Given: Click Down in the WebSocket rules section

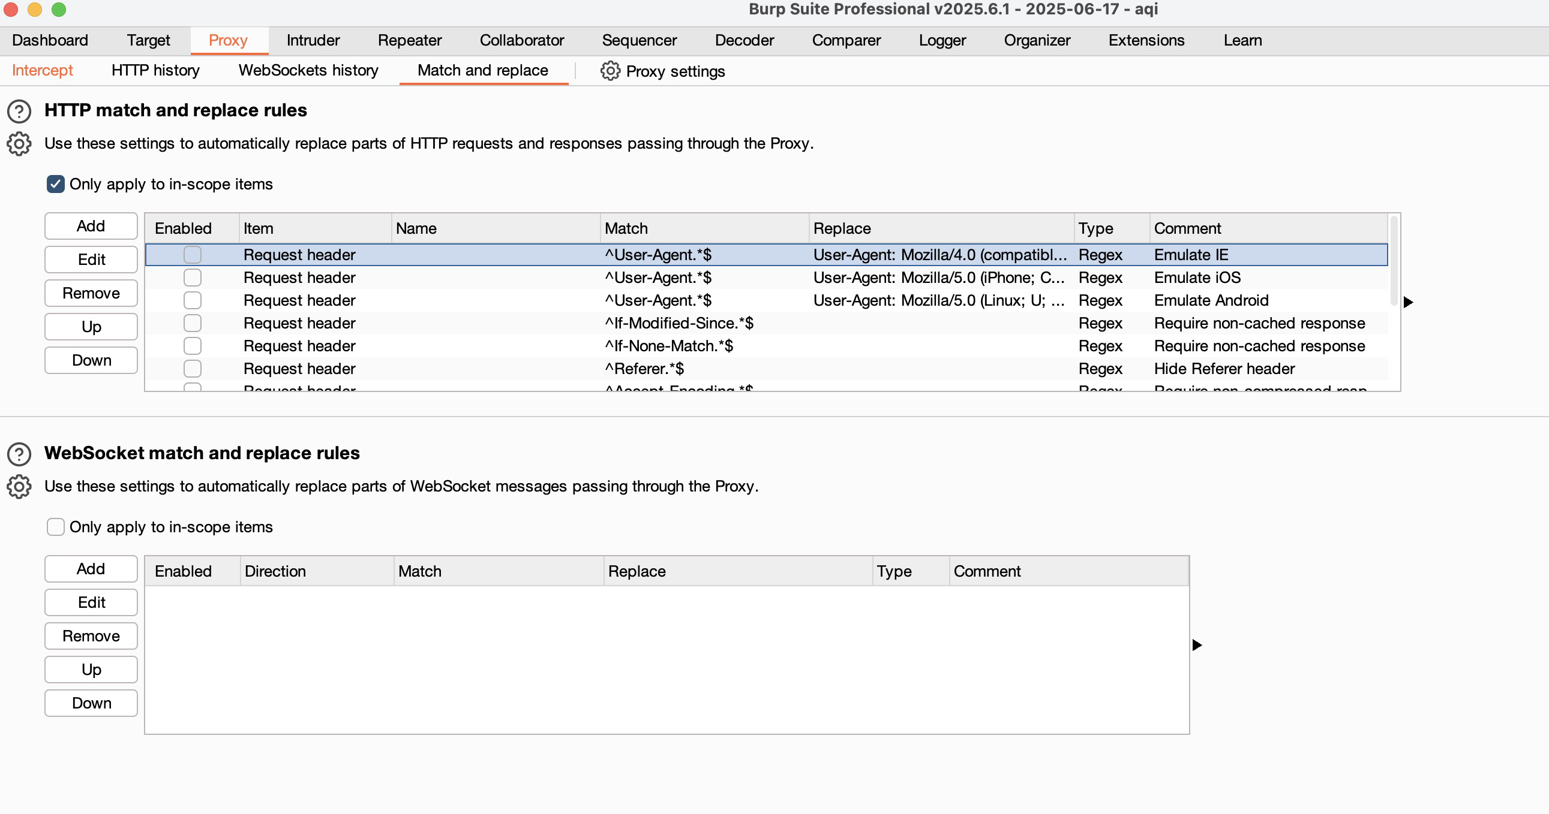Looking at the screenshot, I should (90, 703).
